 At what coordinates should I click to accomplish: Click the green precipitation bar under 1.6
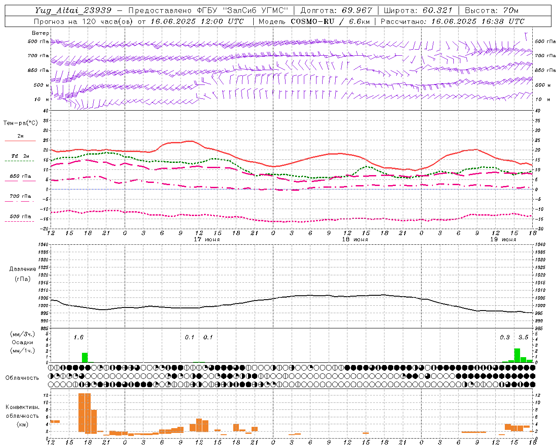coord(85,358)
